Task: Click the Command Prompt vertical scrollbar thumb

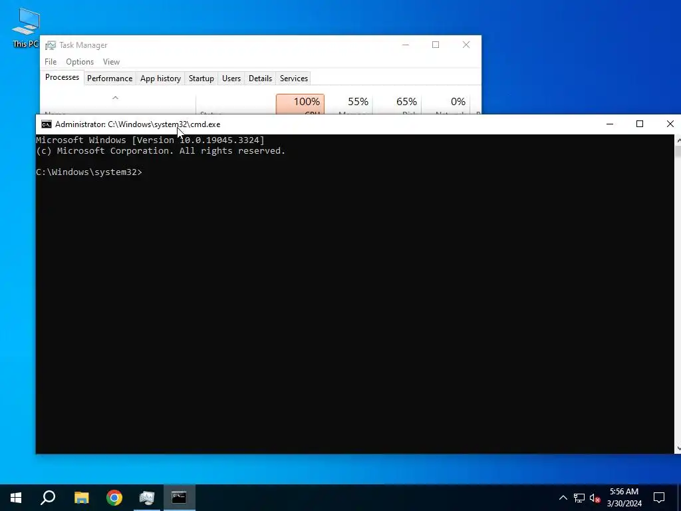Action: point(678,152)
